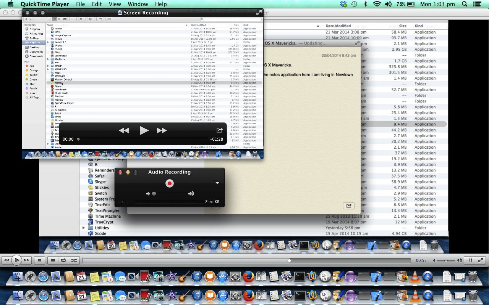
Task: Open the Apple menu
Action: point(10,4)
